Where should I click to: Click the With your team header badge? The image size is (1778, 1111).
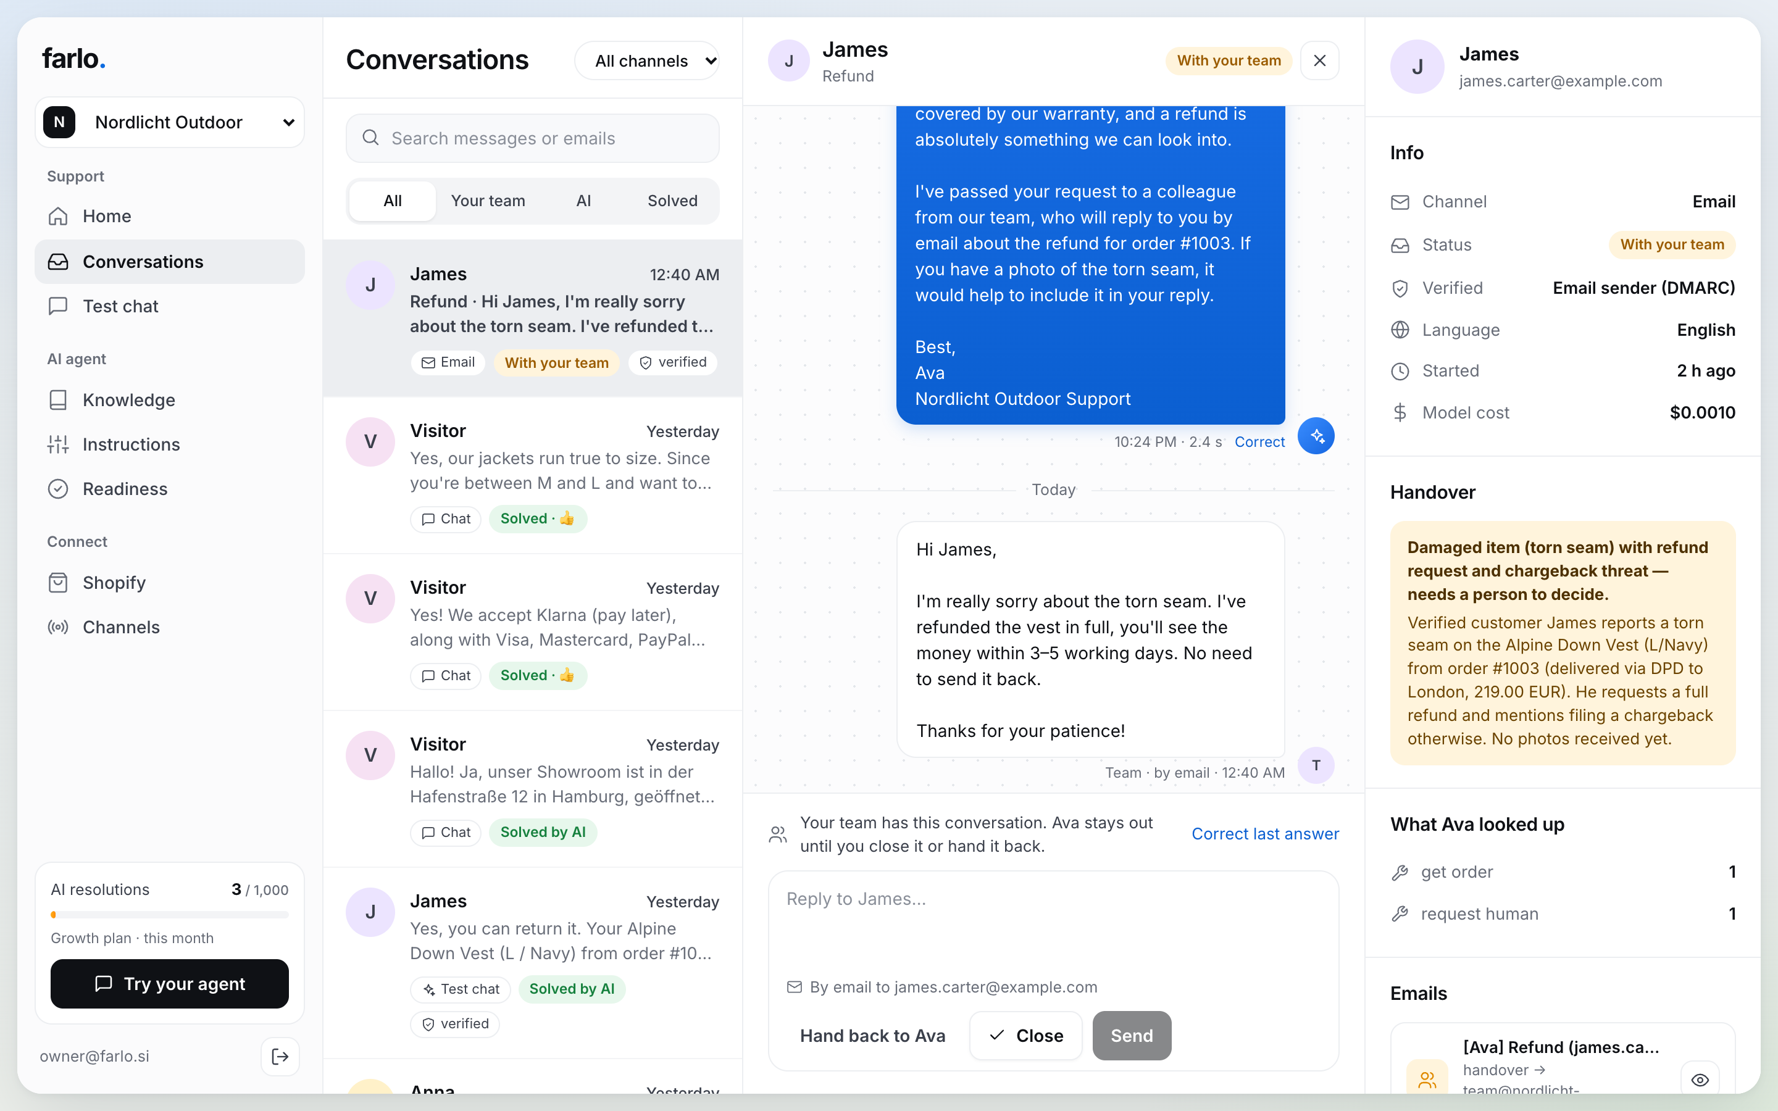pyautogui.click(x=1229, y=60)
